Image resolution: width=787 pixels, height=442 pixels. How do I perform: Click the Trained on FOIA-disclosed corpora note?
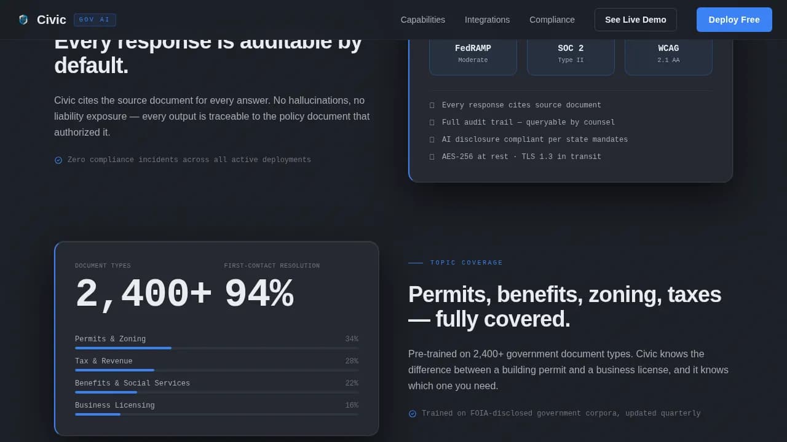coord(561,414)
